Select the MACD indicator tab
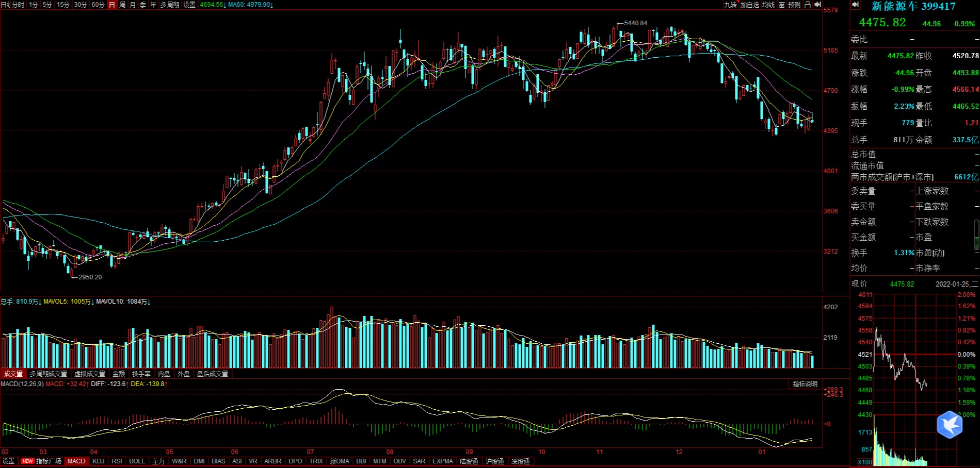The image size is (980, 468). coord(76,461)
